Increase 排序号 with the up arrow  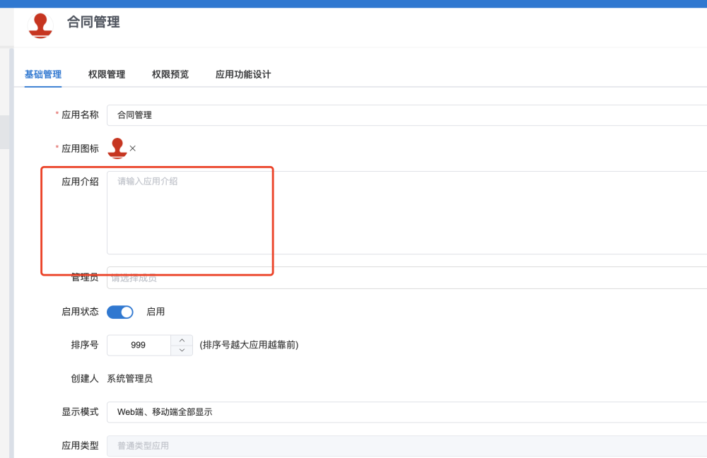[x=182, y=340]
